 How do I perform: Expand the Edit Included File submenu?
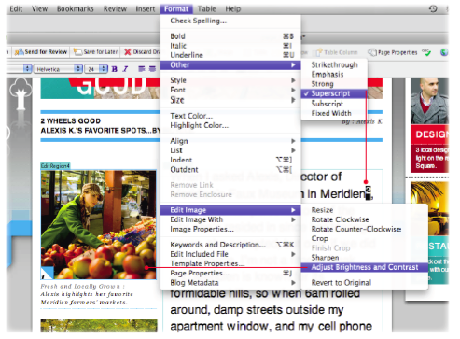point(230,254)
